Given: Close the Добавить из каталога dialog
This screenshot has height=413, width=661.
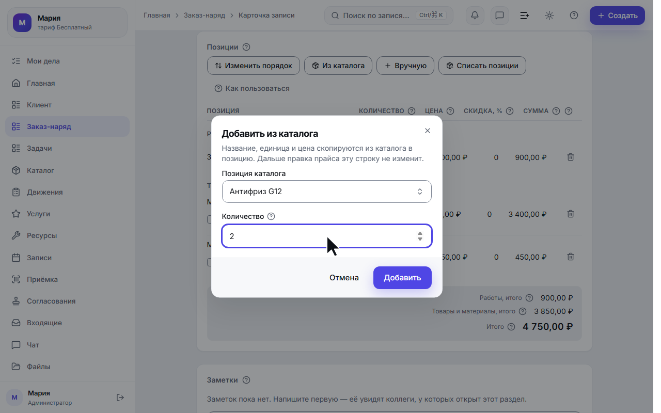Looking at the screenshot, I should [x=428, y=131].
